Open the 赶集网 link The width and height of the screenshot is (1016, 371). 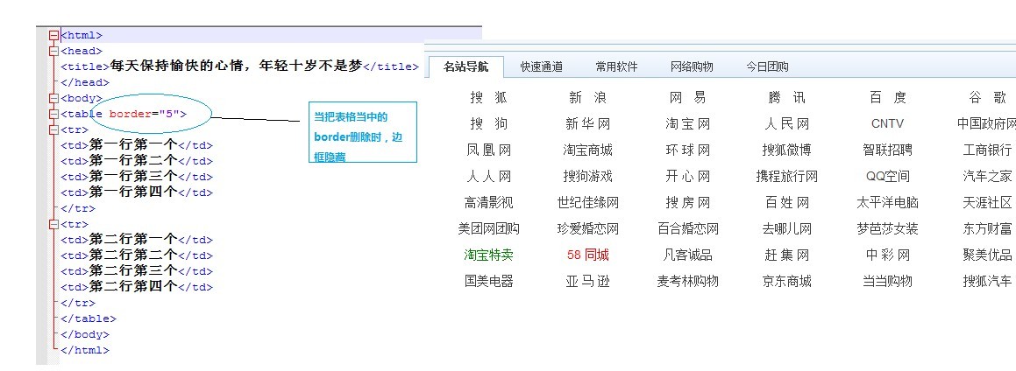click(786, 255)
